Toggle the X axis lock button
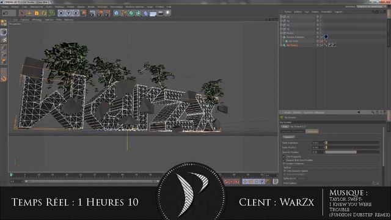This screenshot has height=220, width=391. point(61,13)
